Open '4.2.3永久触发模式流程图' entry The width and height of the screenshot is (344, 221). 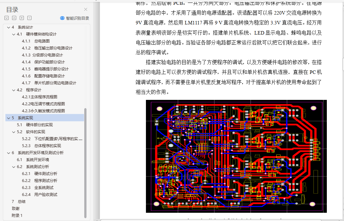coord(43,111)
